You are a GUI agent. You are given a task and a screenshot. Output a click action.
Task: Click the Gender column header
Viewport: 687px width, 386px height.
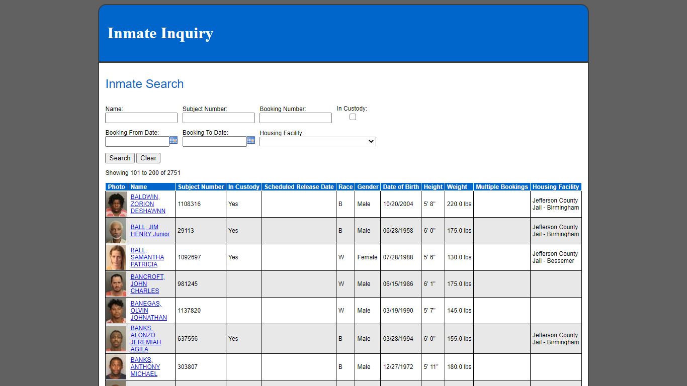pos(368,187)
